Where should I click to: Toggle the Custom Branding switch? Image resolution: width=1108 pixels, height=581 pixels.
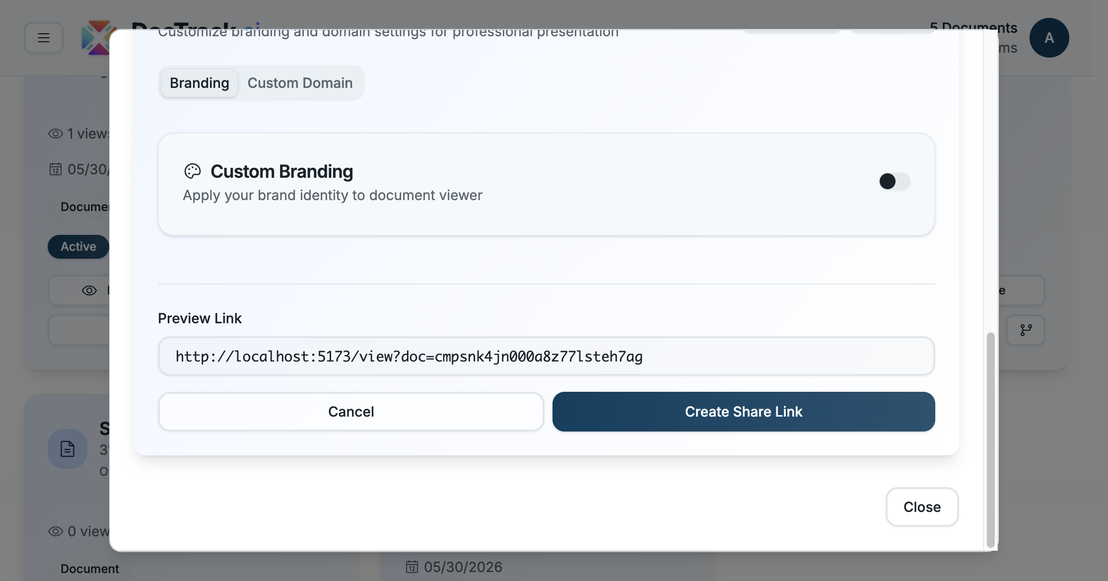[x=894, y=181]
